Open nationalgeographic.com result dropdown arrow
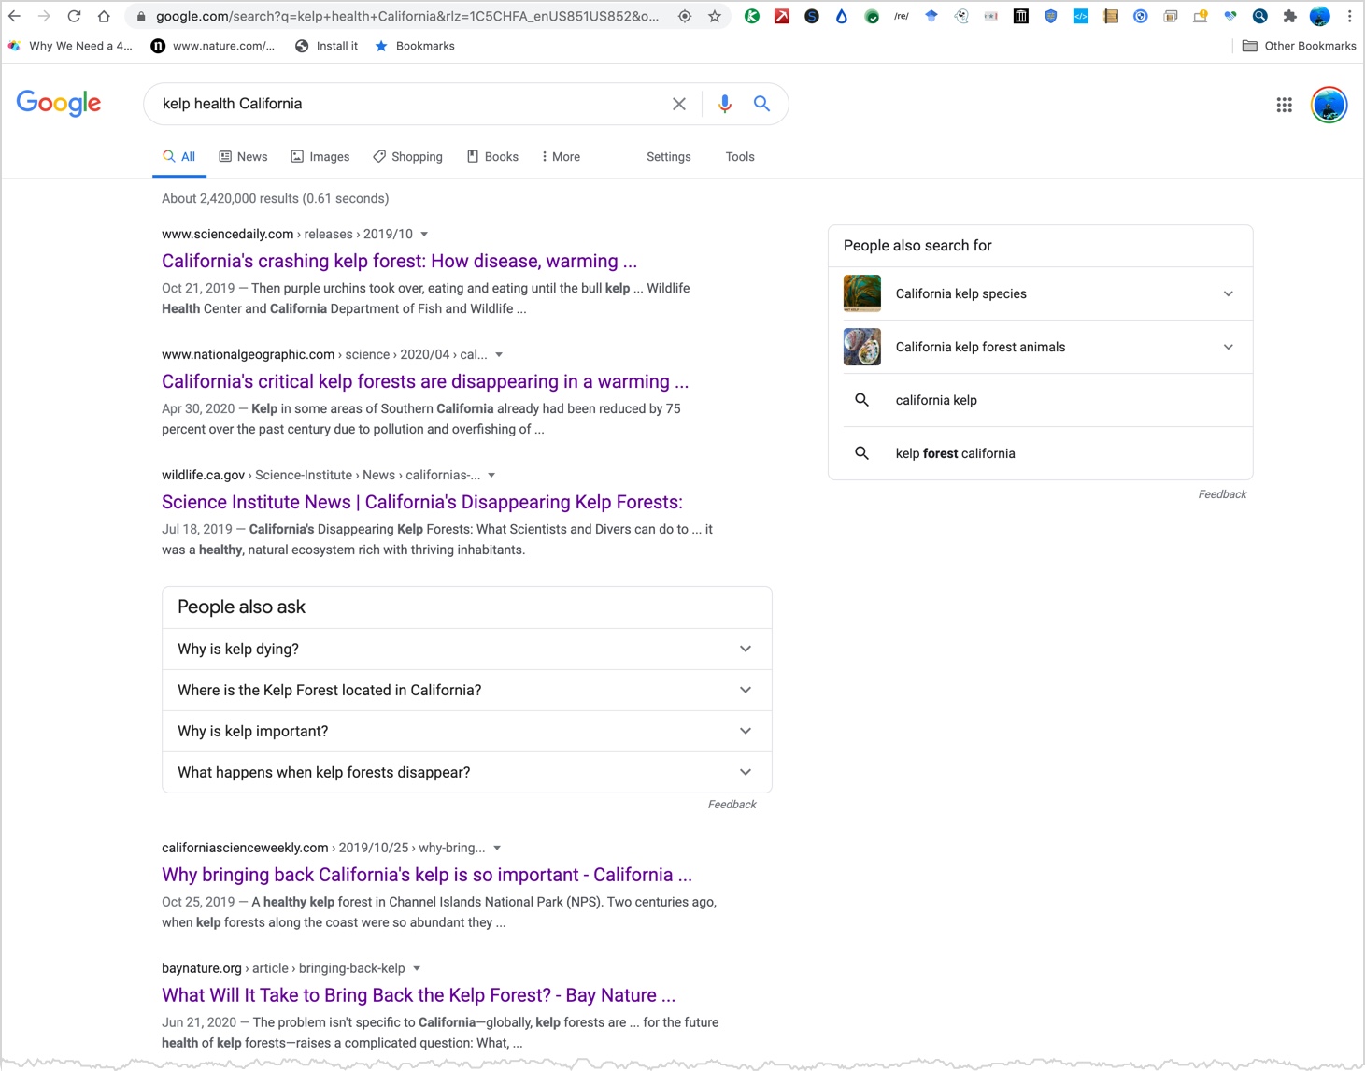The image size is (1365, 1071). [499, 355]
